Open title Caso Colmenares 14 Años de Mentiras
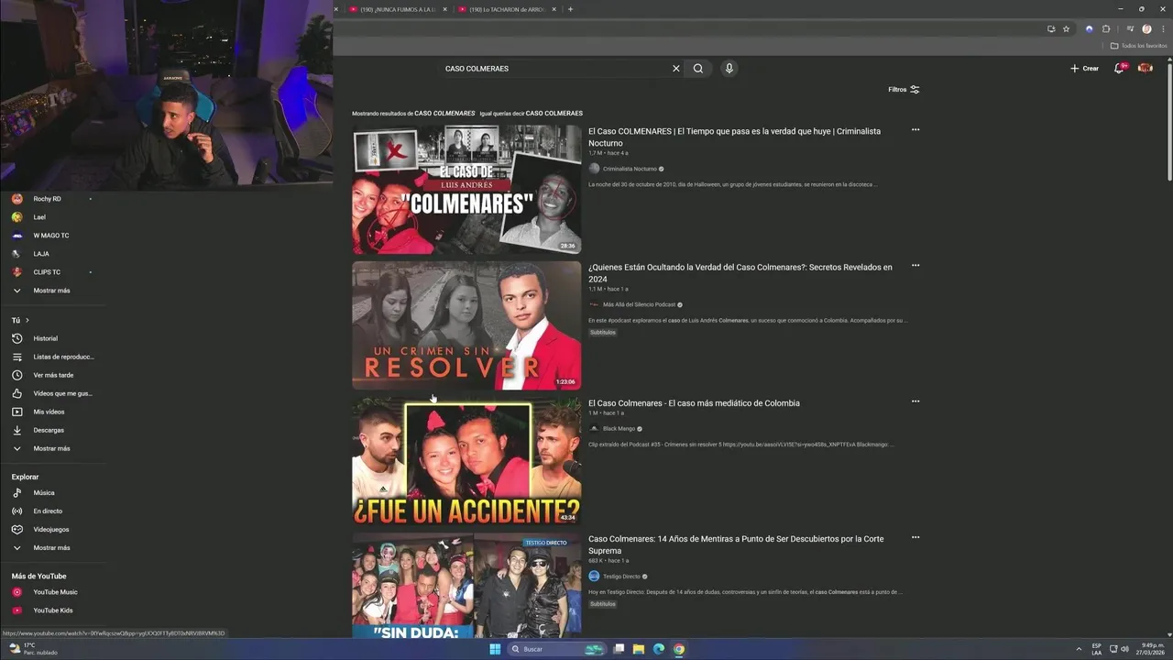Screen dimensions: 1173x660 tap(736, 544)
